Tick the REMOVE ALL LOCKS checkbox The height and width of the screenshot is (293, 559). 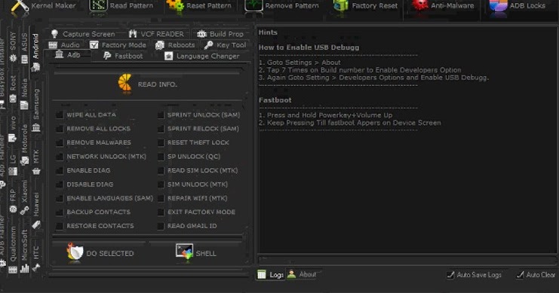60,129
